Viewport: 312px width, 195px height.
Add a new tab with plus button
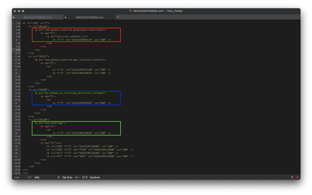tap(118, 17)
